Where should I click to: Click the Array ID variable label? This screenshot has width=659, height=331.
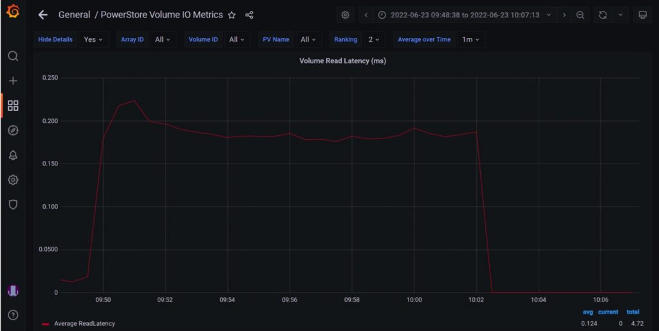(133, 39)
